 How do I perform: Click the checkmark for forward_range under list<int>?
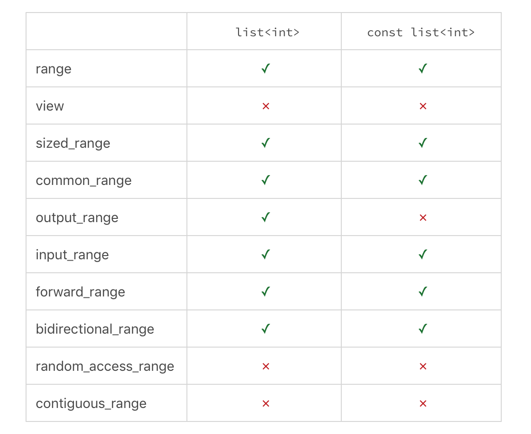[x=266, y=291]
